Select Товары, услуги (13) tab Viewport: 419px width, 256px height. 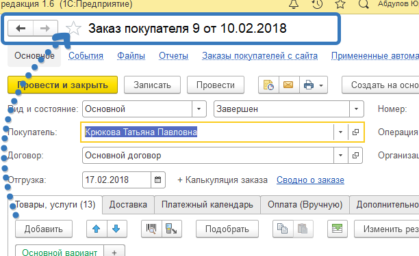point(55,205)
